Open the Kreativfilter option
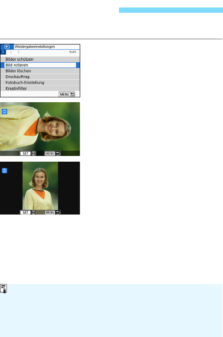The width and height of the screenshot is (223, 337). [40, 89]
